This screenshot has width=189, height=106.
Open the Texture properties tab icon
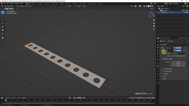tap(158, 83)
